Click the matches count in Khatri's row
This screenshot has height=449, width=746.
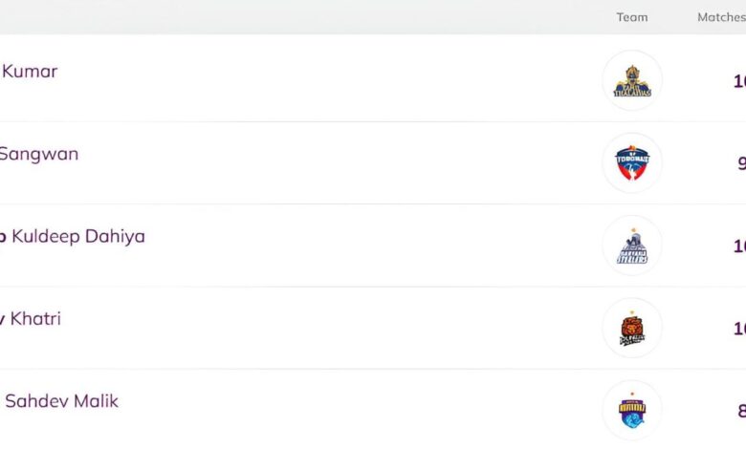coord(739,329)
